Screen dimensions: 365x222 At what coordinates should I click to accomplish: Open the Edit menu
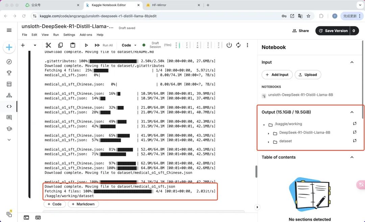[x=34, y=35]
